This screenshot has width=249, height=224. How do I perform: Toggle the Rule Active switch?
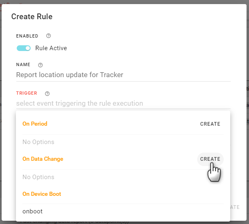click(x=24, y=48)
